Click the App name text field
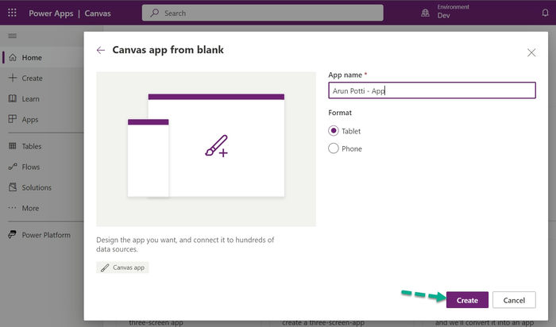The height and width of the screenshot is (327, 556). pos(432,90)
